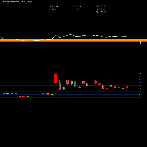
Task: Click the 43 price axis label
Action: (x=140, y=74)
